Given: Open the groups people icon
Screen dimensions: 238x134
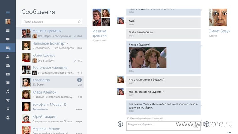Looking at the screenshot, I should pyautogui.click(x=8, y=65).
